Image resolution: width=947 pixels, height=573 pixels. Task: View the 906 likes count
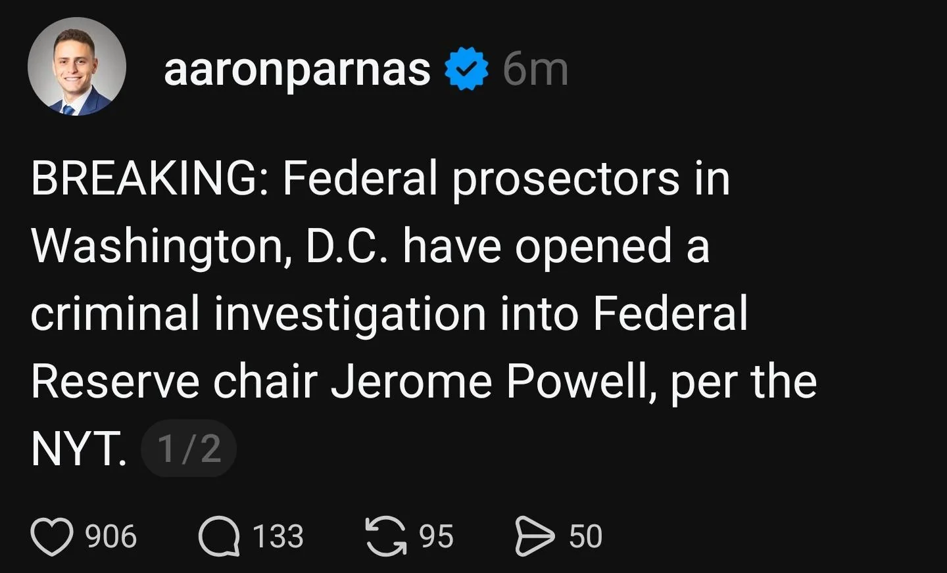click(111, 536)
